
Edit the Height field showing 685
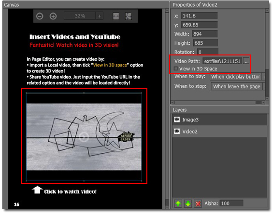point(205,43)
